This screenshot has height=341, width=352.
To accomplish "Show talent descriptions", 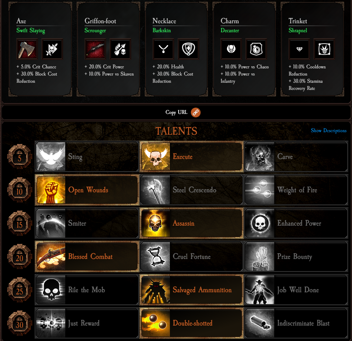I will click(x=328, y=131).
